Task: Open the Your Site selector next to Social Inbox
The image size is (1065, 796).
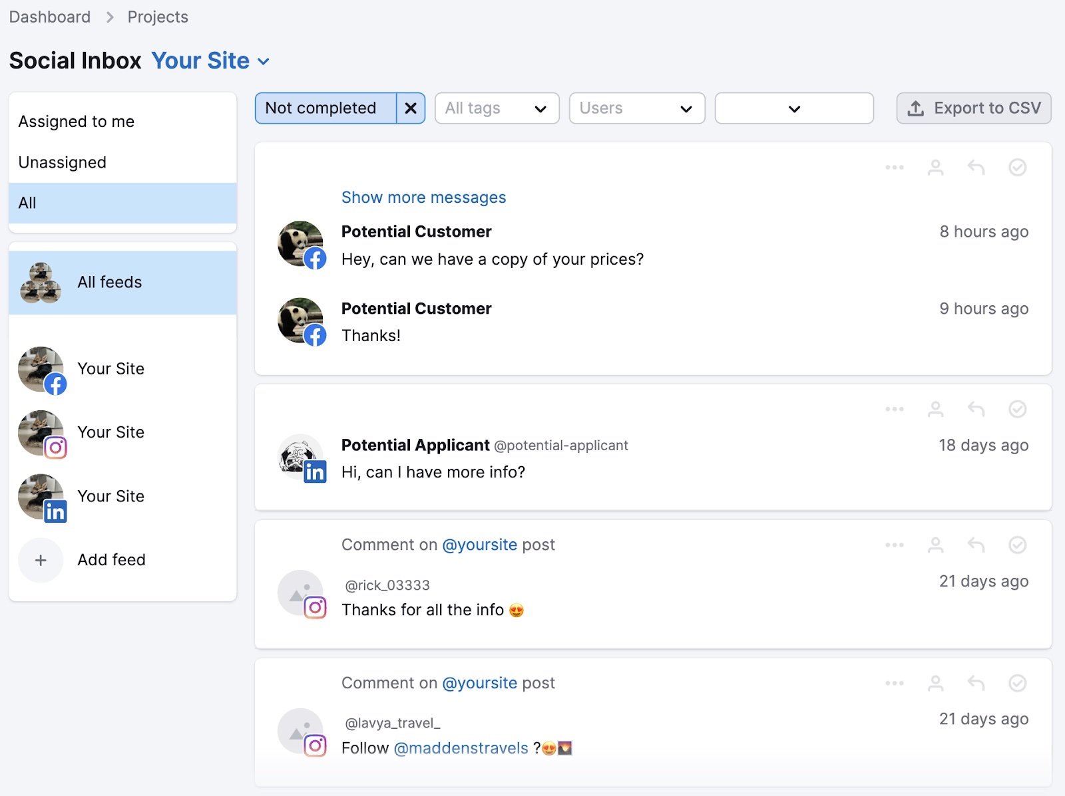Action: [210, 61]
